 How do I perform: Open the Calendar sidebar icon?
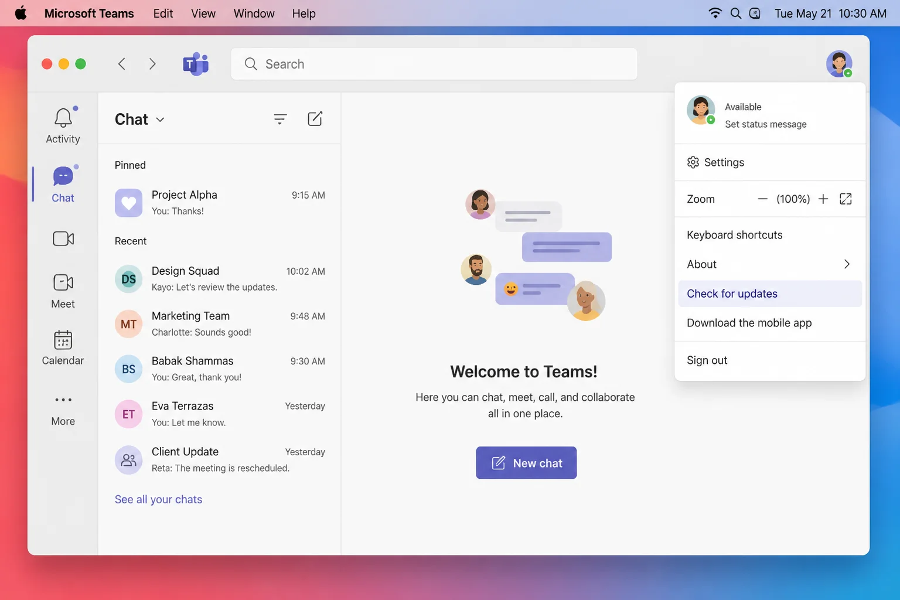(x=63, y=340)
